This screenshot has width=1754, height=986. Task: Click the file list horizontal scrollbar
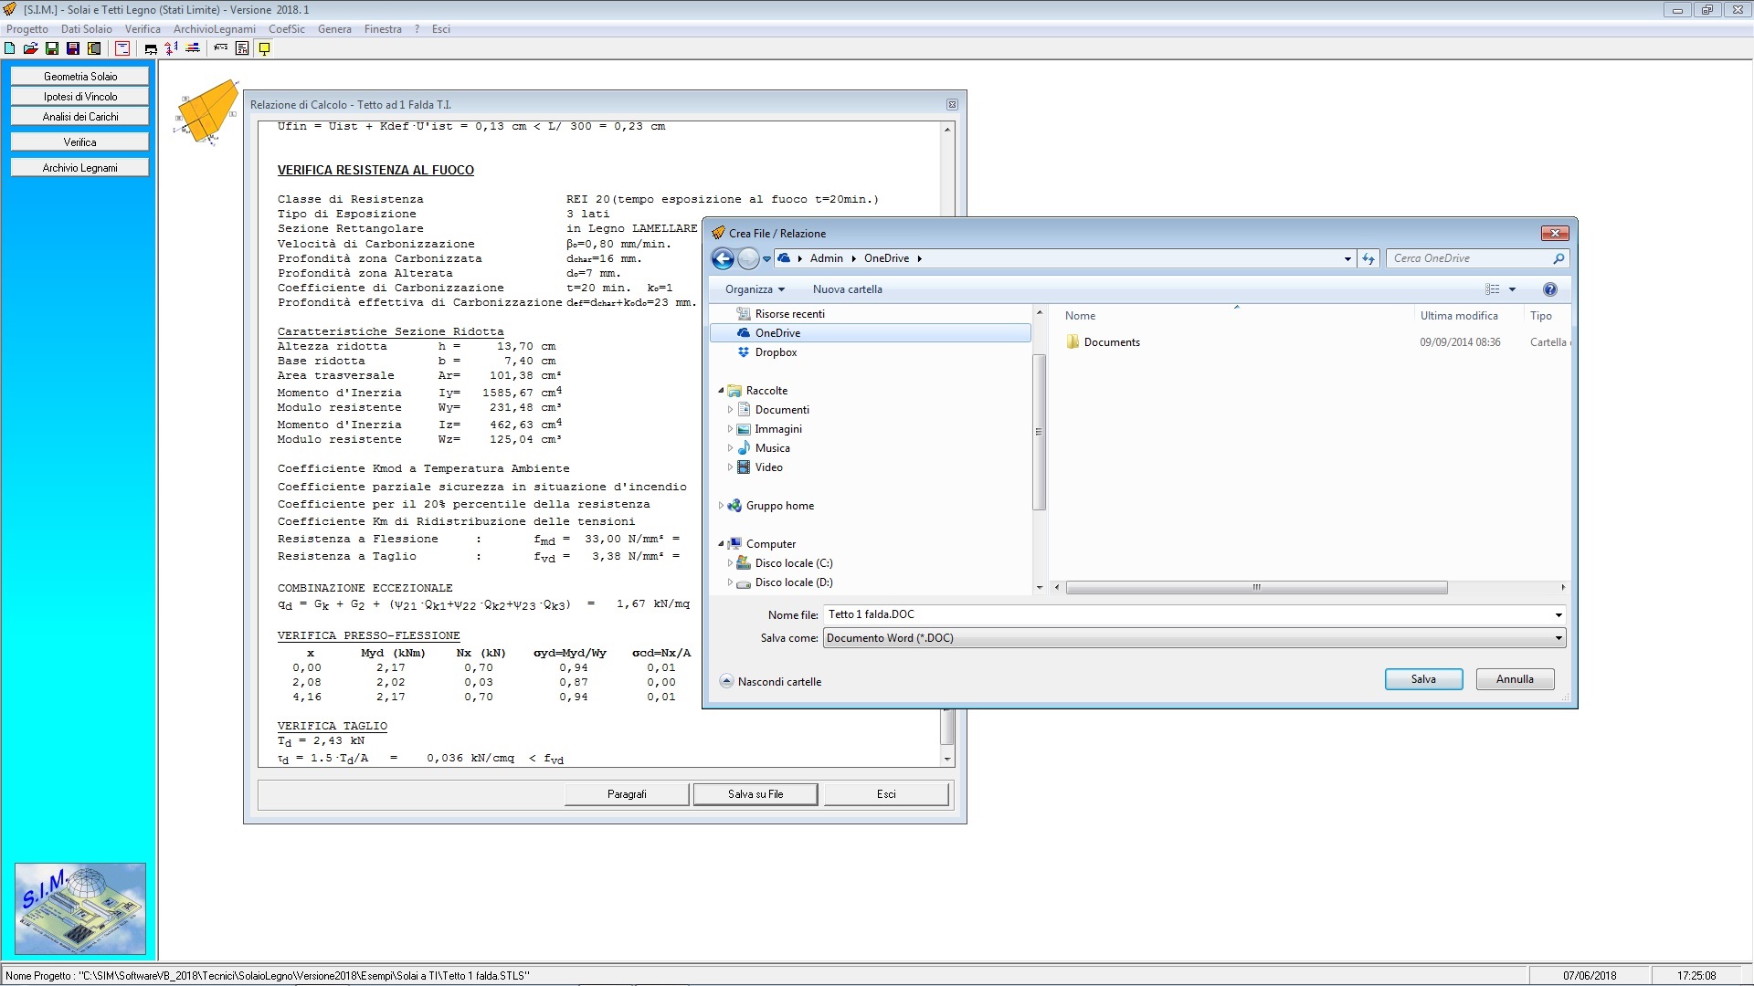[x=1256, y=588]
